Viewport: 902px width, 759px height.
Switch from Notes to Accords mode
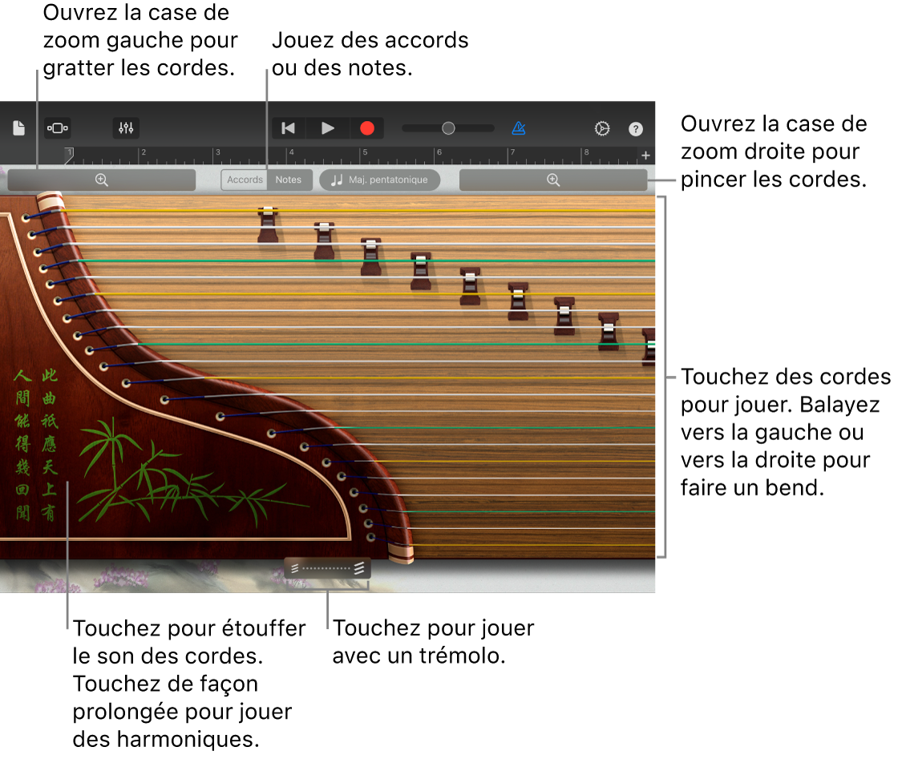pos(245,180)
